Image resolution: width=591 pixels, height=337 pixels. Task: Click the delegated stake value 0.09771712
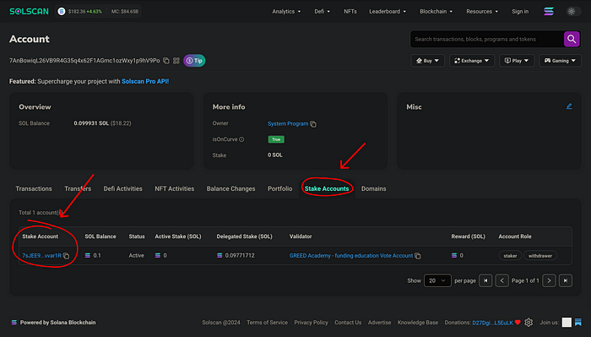240,256
